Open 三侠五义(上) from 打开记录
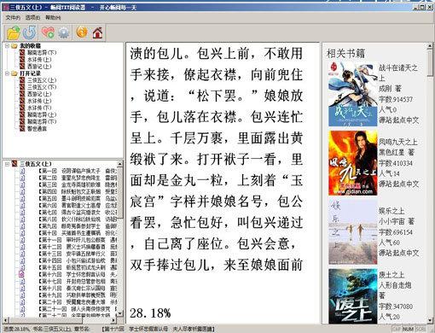Viewport: 435px width, 333px height. pyautogui.click(x=42, y=80)
